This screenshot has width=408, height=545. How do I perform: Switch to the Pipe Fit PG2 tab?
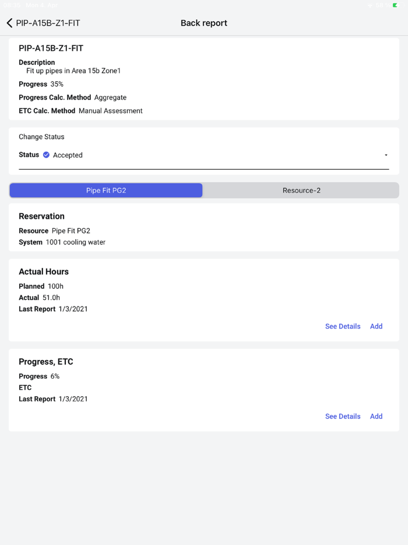pos(106,190)
